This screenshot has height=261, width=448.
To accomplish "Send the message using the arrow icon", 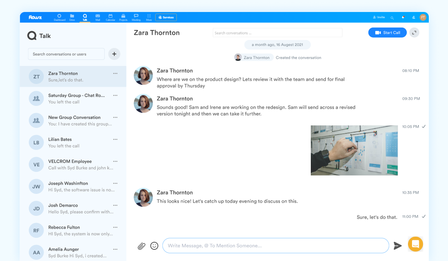I will pyautogui.click(x=398, y=246).
